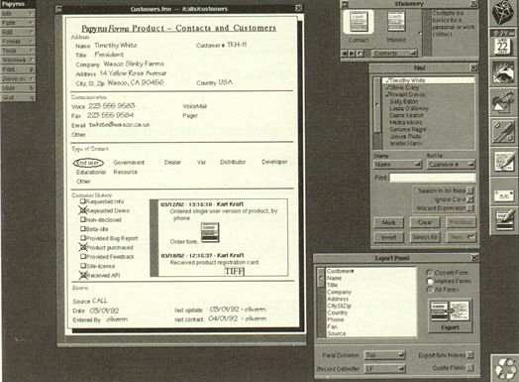Open the Display Name dropdown
The width and height of the screenshot is (519, 382).
398,164
